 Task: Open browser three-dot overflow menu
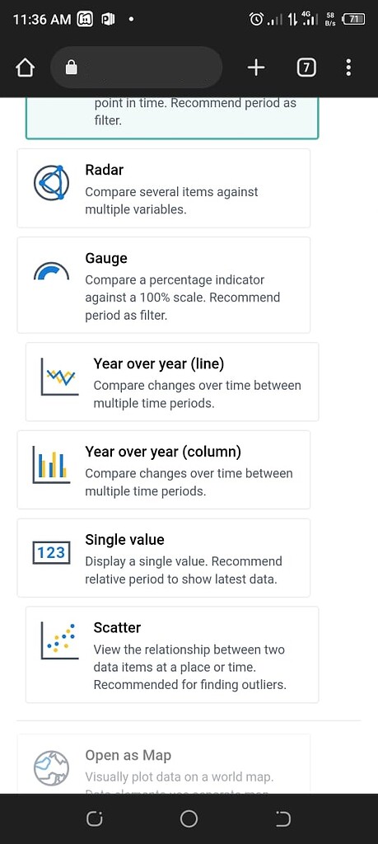pos(348,68)
